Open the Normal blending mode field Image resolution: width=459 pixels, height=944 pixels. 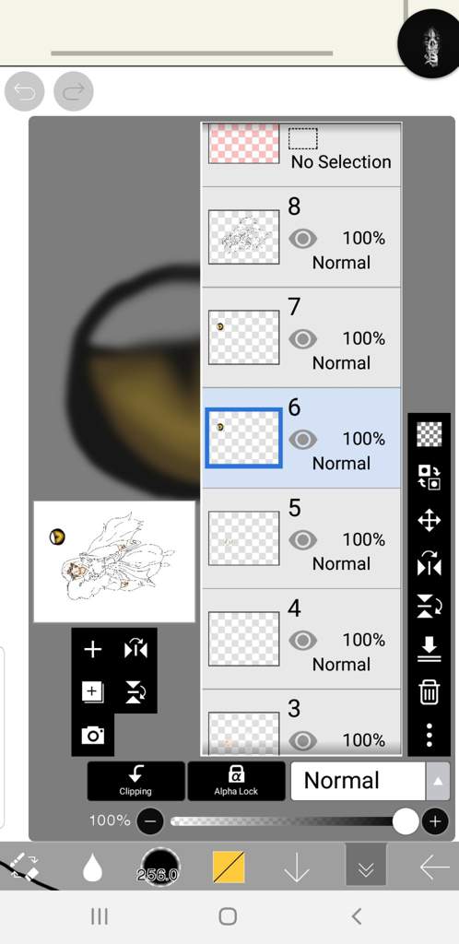pyautogui.click(x=359, y=781)
